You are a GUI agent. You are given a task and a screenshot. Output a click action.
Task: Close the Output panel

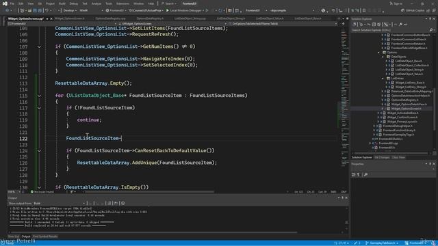(347, 197)
